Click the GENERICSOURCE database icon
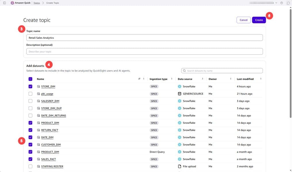This screenshot has width=292, height=172. click(180, 94)
